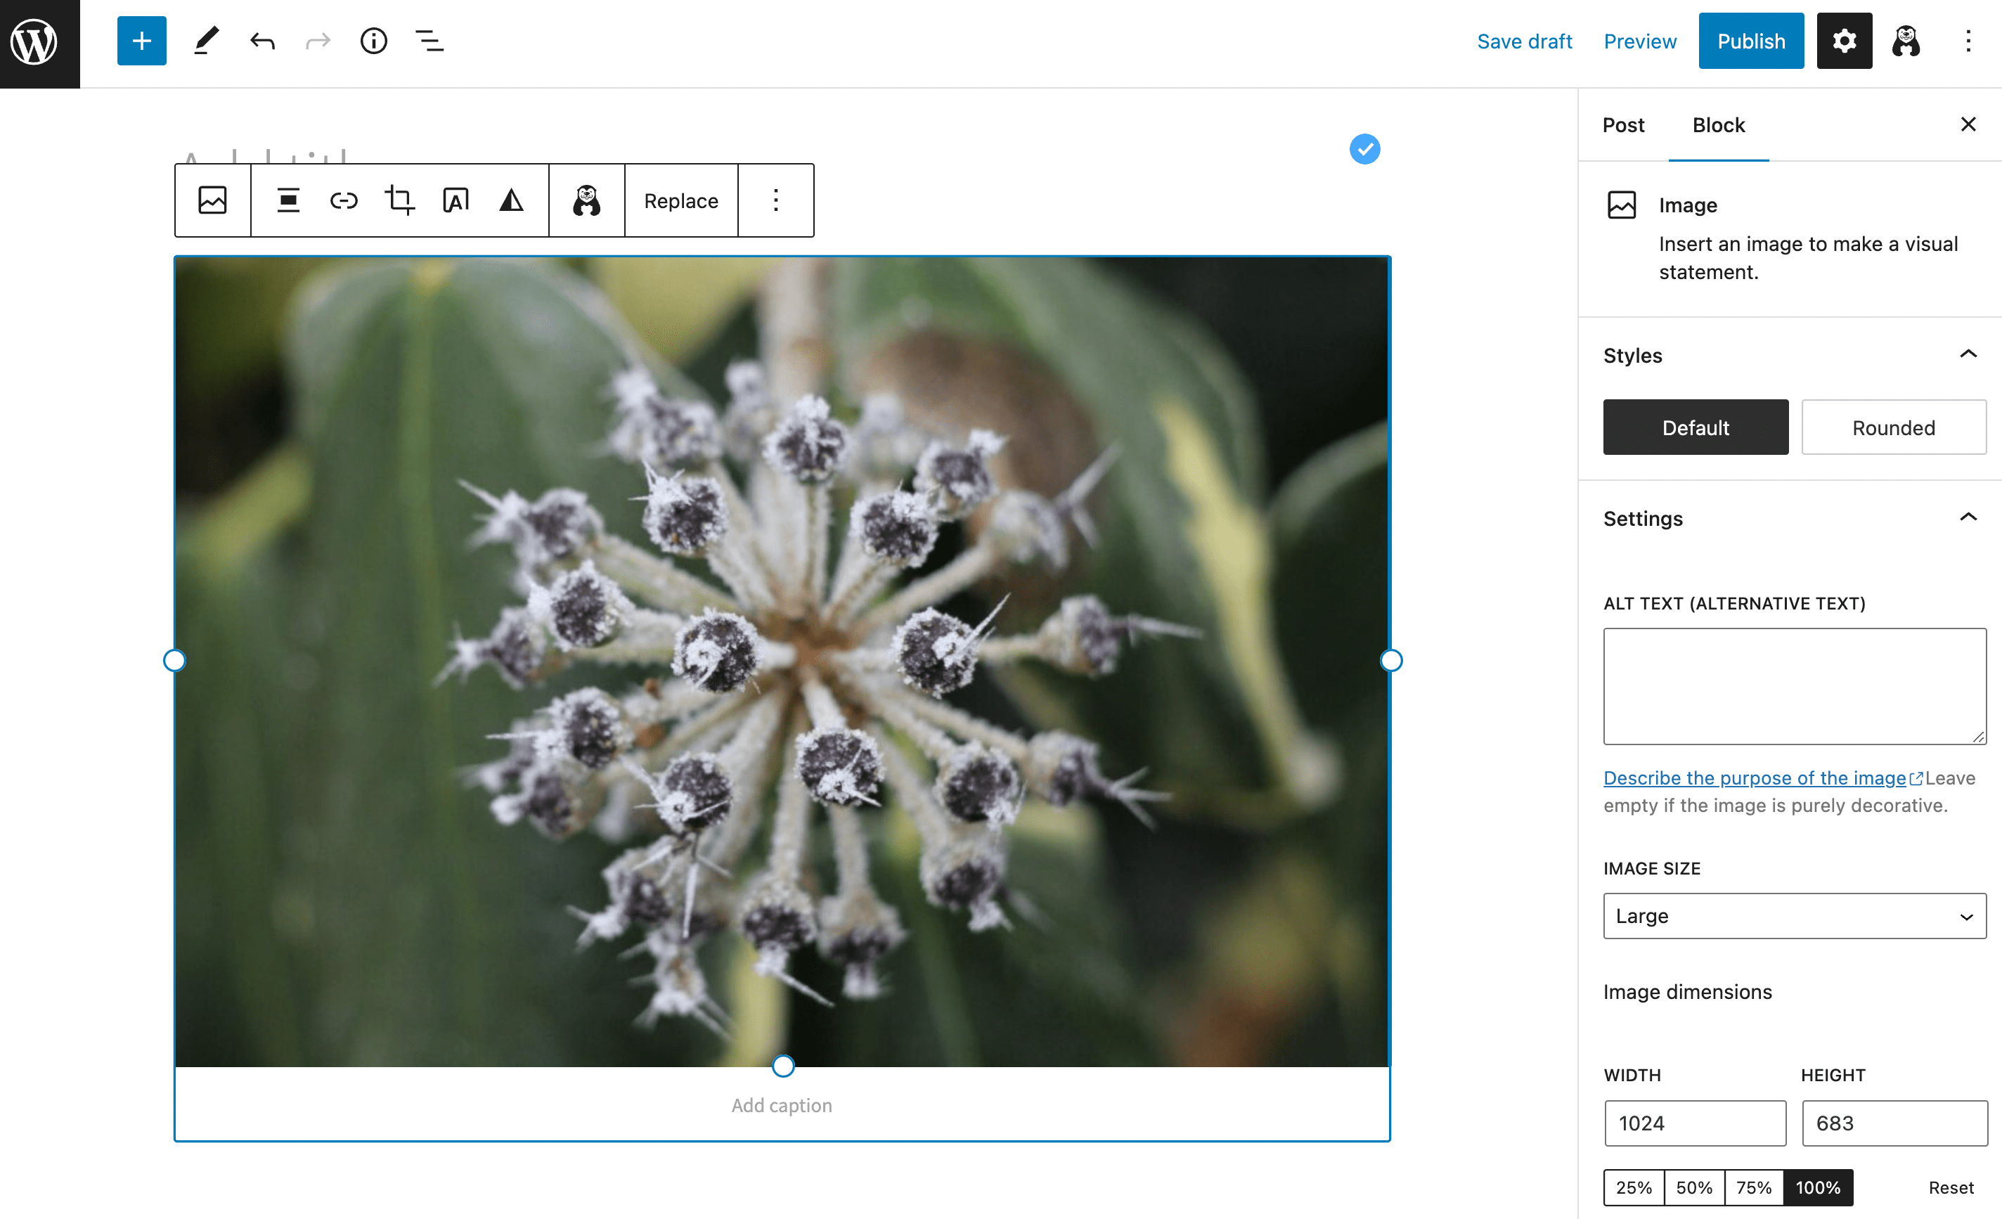
Task: Insert a link on the image
Action: 343,200
